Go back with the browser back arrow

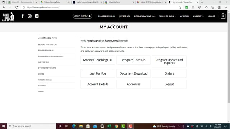[4, 7]
